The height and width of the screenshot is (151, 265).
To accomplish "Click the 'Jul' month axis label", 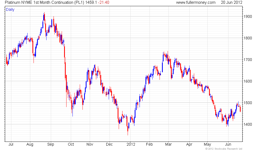I will tap(11, 145).
